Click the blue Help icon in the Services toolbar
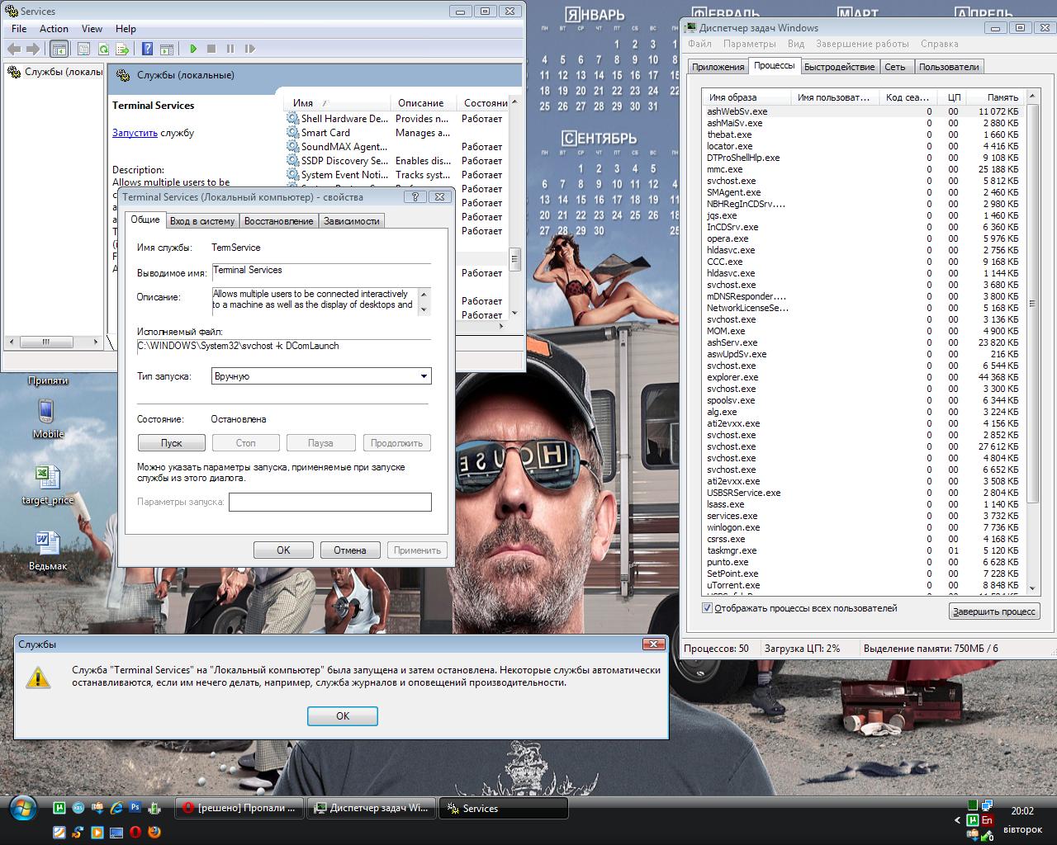Viewport: 1057px width, 845px height. click(147, 50)
